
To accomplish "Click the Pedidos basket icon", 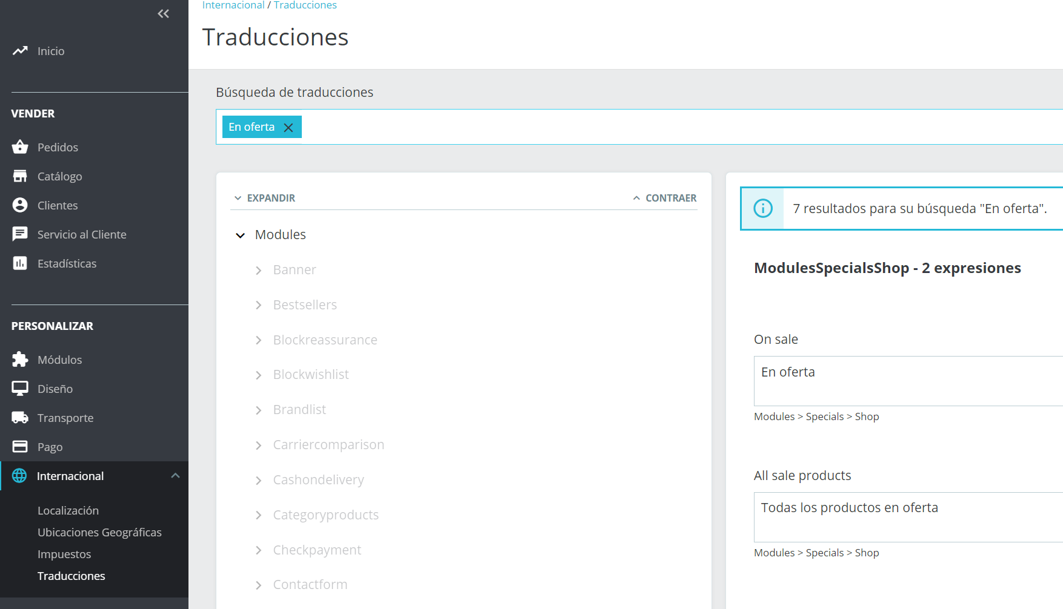I will [20, 147].
